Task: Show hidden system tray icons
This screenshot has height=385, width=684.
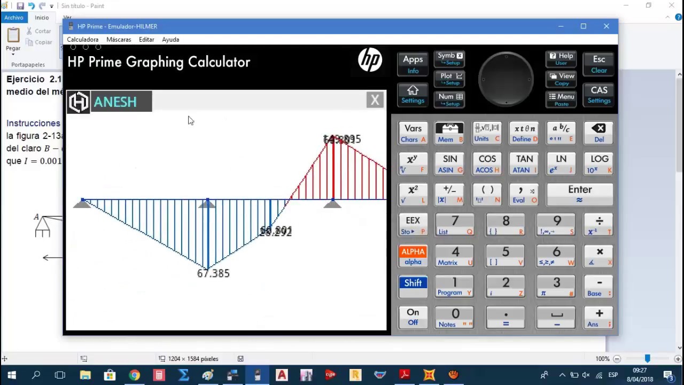Action: tap(562, 375)
